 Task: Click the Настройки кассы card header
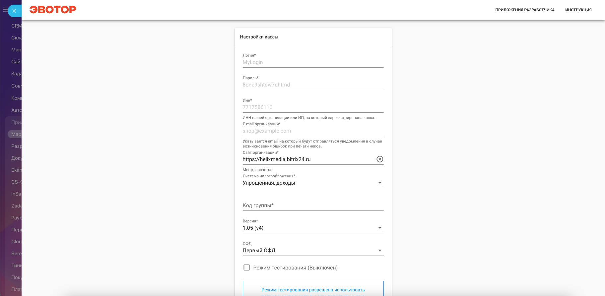point(313,37)
